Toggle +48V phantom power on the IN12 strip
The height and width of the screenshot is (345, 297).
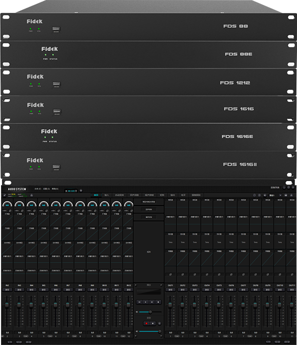click(x=126, y=211)
